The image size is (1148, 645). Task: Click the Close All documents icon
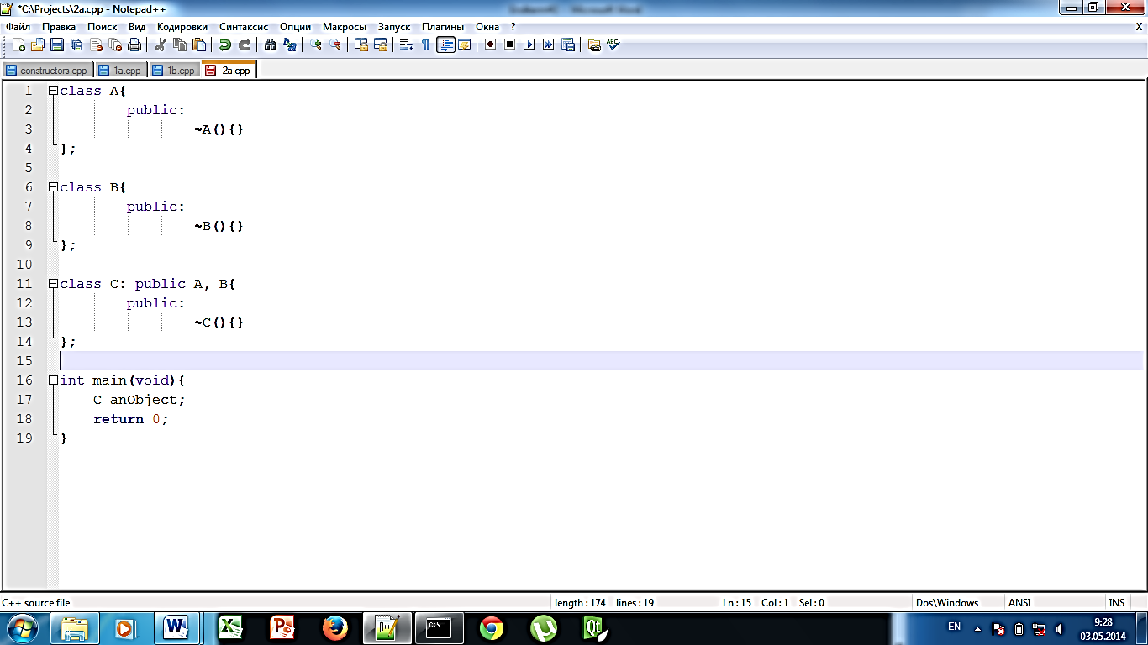(115, 45)
